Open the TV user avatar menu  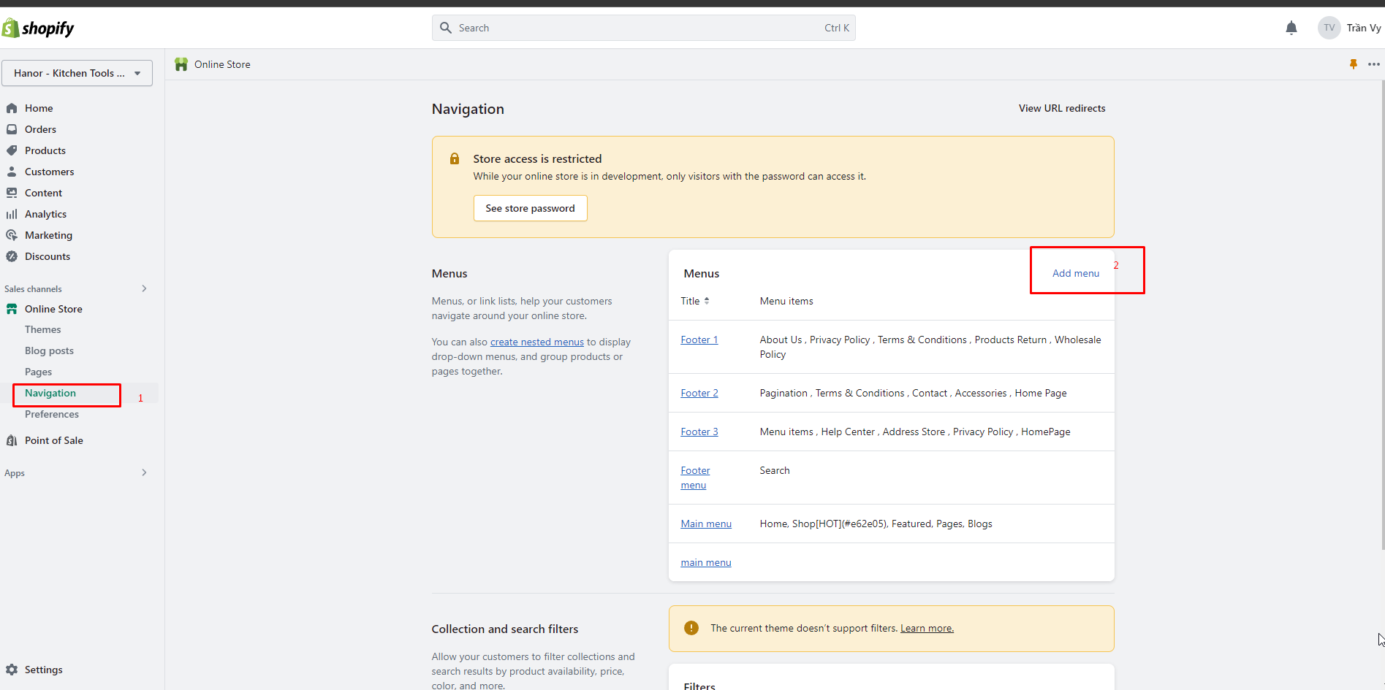tap(1329, 28)
